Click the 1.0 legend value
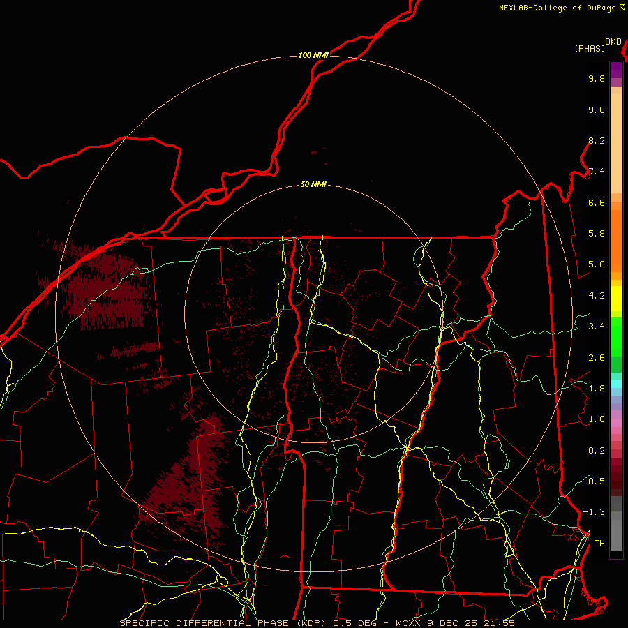This screenshot has height=628, width=628. pyautogui.click(x=597, y=419)
